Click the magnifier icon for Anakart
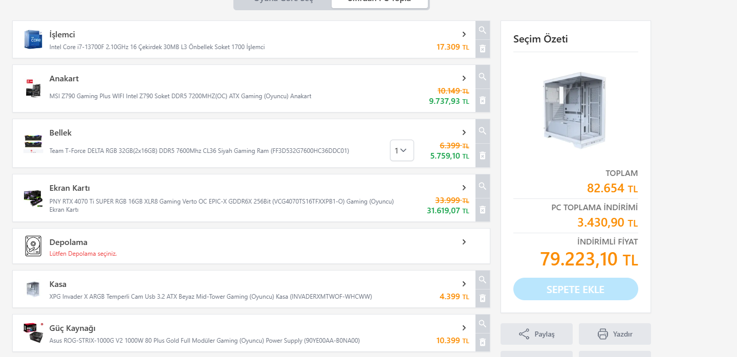Screen dimensions: 737x357 482,77
